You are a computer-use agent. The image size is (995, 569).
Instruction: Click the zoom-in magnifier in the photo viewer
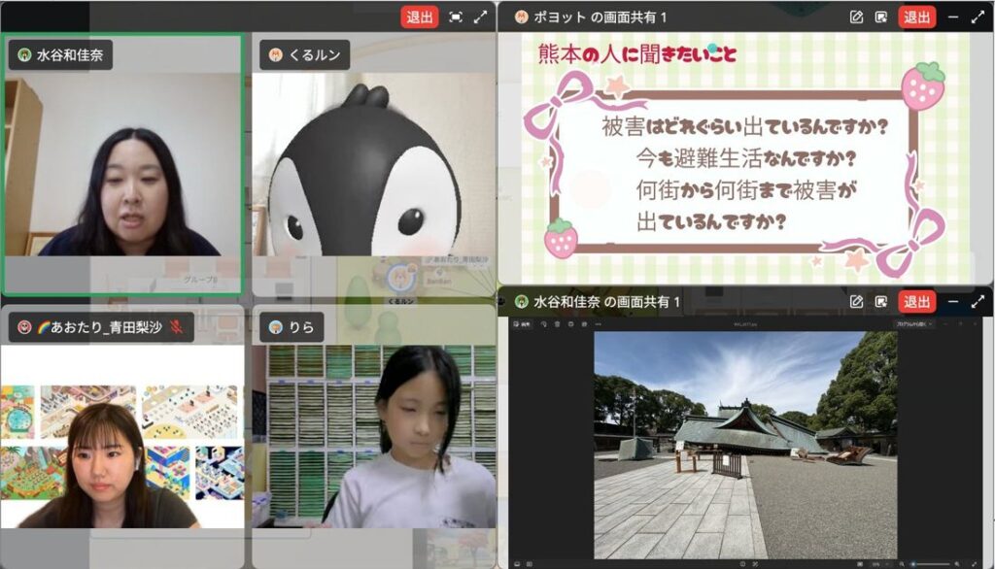tap(957, 563)
